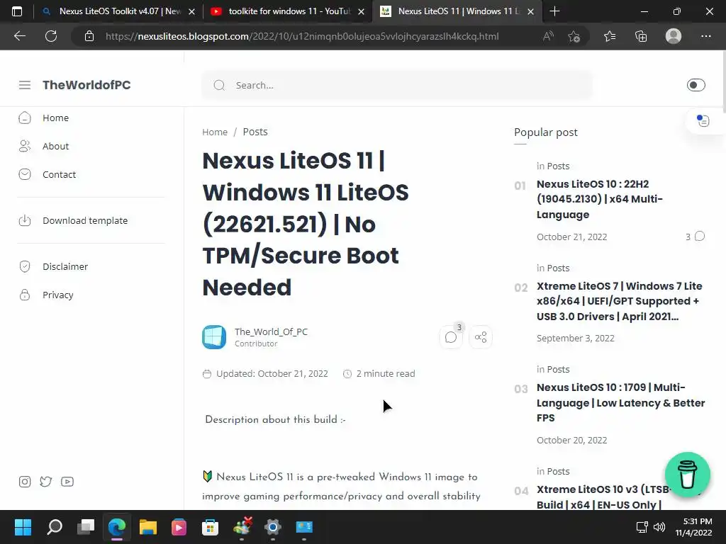Viewport: 726px width, 544px height.
Task: Open the comments bubble icon showing 3
Action: (x=450, y=337)
